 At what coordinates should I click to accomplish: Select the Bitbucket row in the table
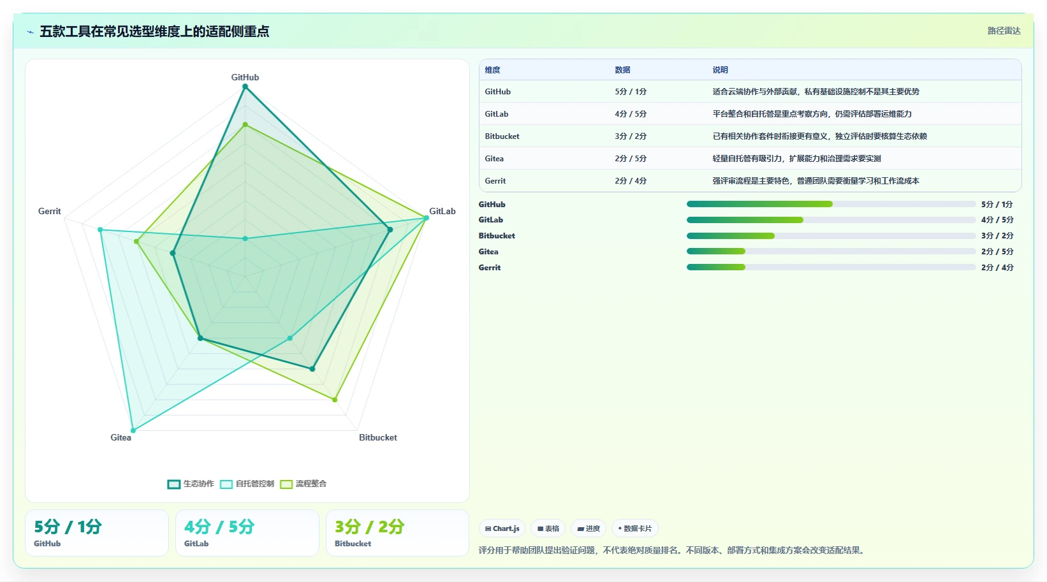coord(750,136)
